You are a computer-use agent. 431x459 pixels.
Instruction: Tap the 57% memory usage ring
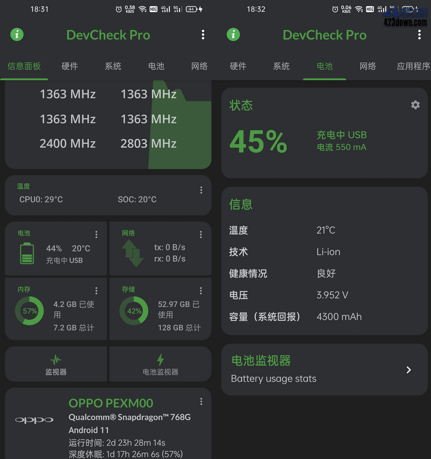point(30,311)
